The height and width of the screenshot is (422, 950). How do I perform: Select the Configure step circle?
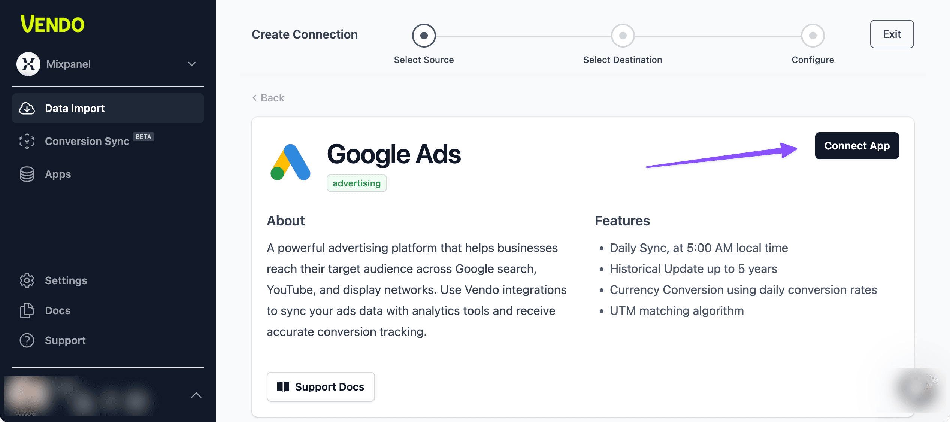(x=813, y=36)
